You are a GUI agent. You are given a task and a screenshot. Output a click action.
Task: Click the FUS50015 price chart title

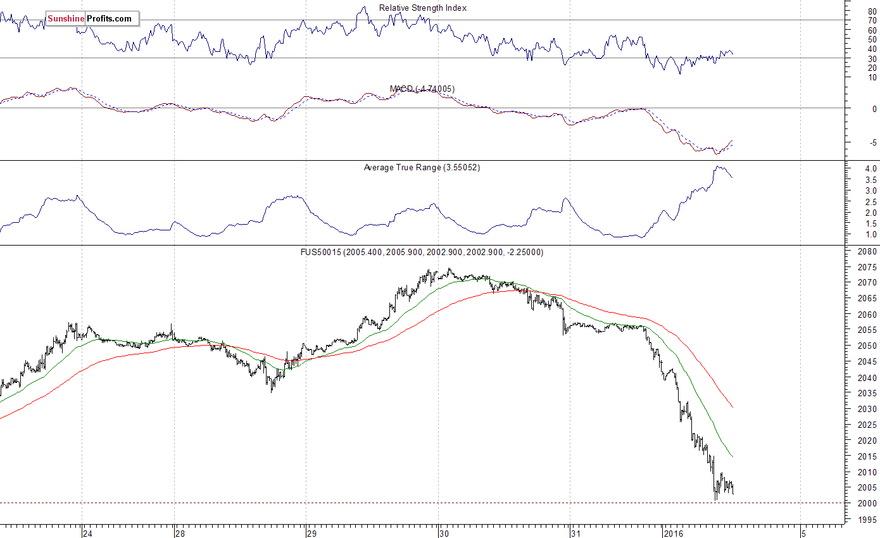click(422, 252)
